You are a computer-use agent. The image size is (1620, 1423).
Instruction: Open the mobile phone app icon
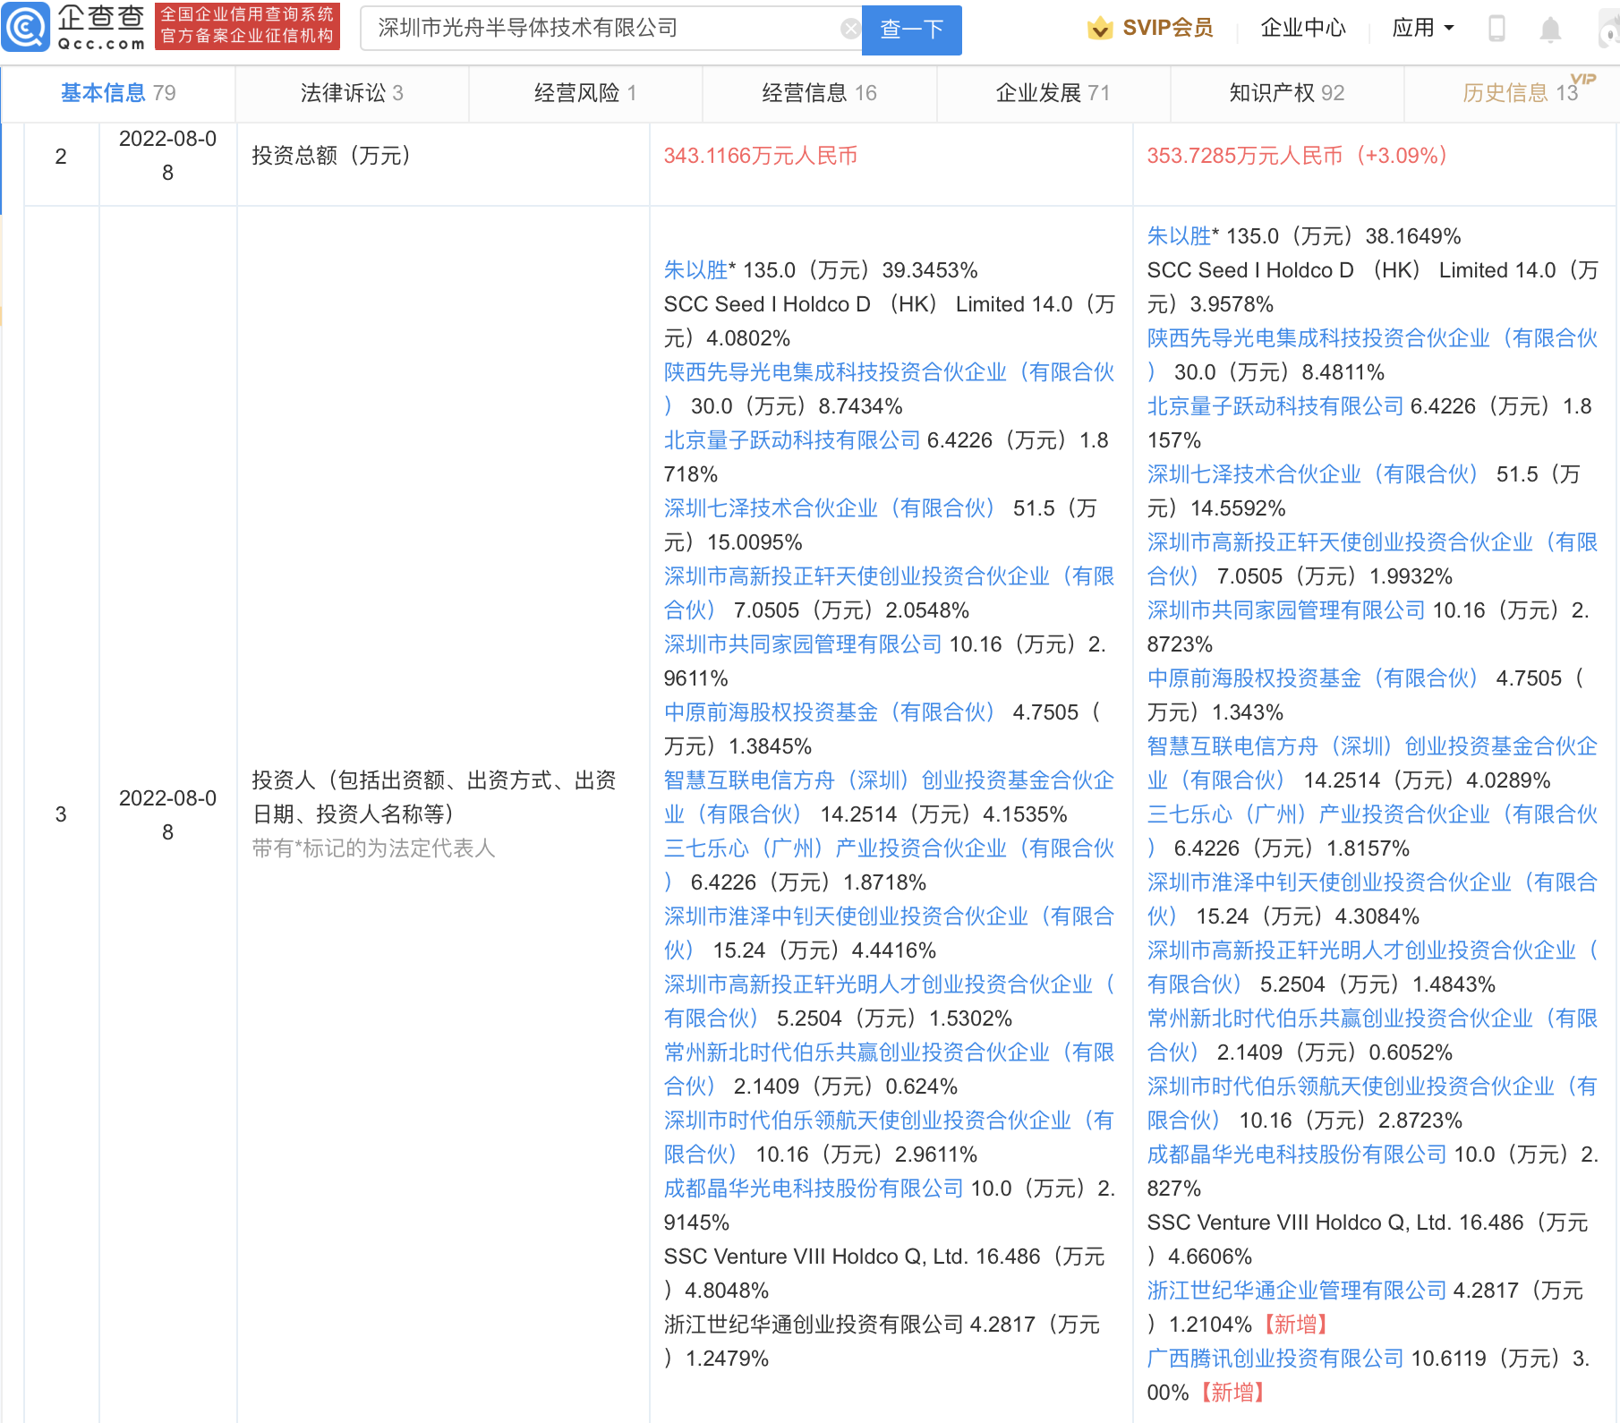point(1496,29)
